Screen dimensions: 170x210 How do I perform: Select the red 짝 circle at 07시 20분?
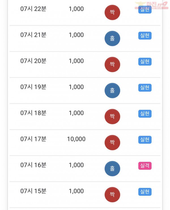tap(112, 64)
